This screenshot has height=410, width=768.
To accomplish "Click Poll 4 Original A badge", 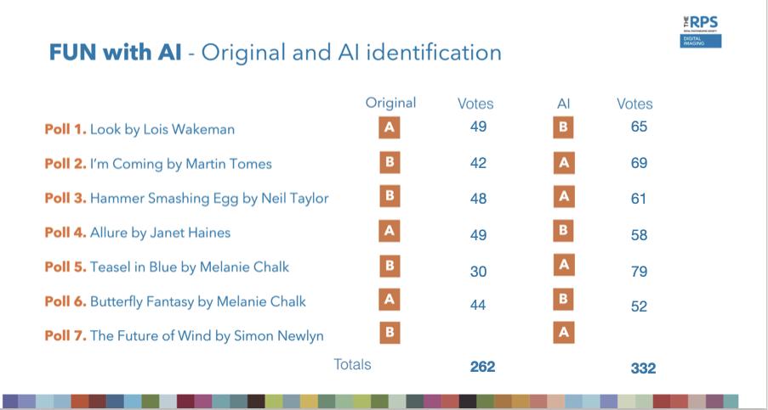I will pos(390,231).
